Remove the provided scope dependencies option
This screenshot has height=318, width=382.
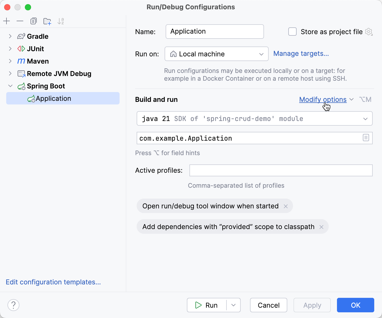(x=321, y=227)
